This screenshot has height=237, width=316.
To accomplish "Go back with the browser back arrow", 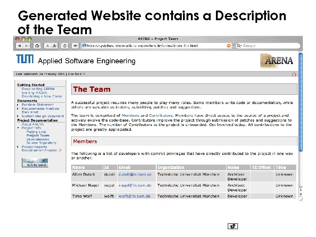I will click(20, 46).
